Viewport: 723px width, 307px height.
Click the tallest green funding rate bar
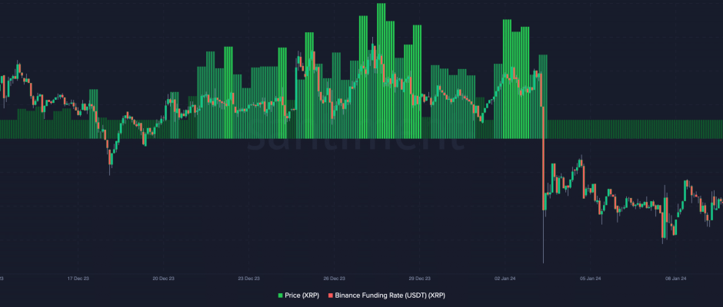click(x=381, y=69)
